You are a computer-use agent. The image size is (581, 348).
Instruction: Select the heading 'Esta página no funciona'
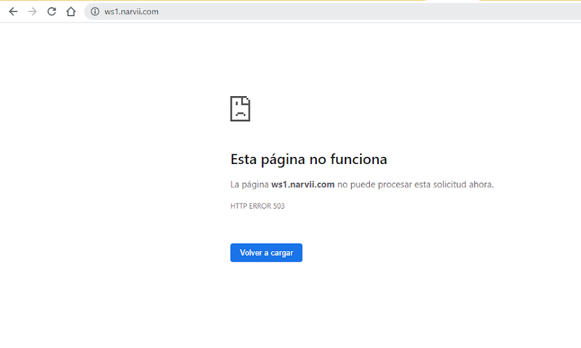click(309, 159)
